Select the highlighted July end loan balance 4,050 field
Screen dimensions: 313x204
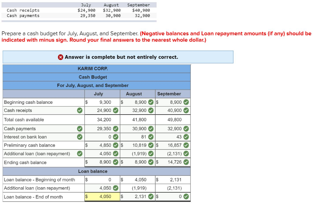[x=102, y=197]
